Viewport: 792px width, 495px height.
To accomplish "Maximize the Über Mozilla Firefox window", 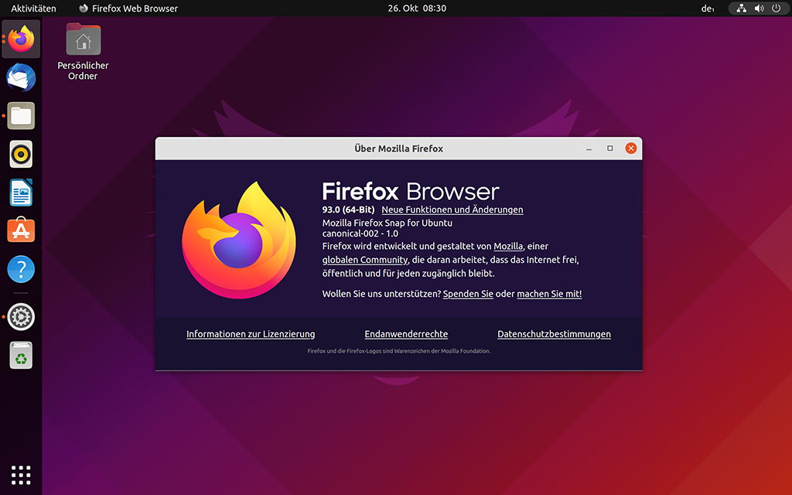I will coord(609,148).
